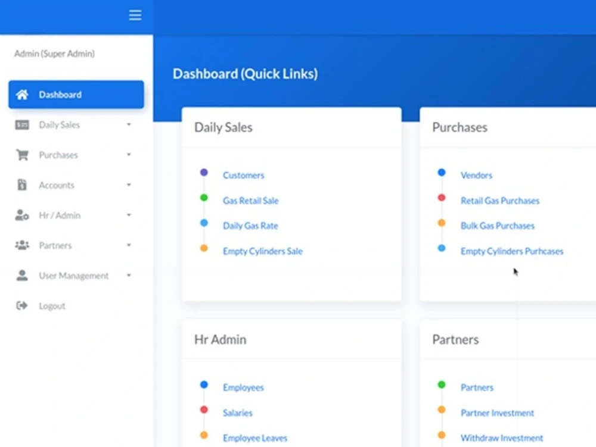
Task: Click the Hr Admin card title
Action: click(x=220, y=339)
